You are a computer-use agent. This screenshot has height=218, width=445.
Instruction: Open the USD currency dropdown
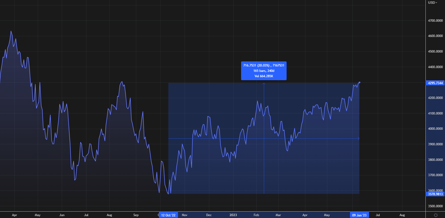pos(432,2)
